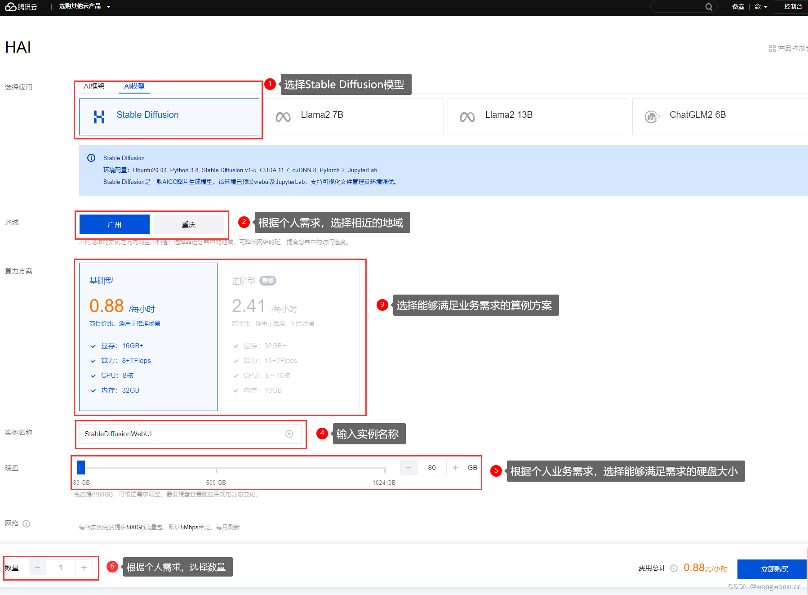Screen dimensions: 808x595
Task: Select the ChatGLM2 6B model card
Action: [x=720, y=117]
